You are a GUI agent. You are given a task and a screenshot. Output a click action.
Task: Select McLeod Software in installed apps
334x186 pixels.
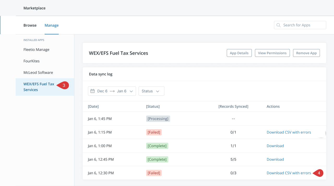click(x=38, y=73)
